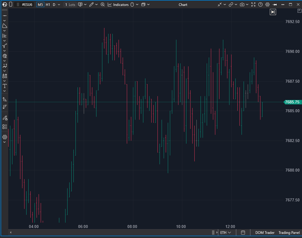Viewport: 302px width, 238px height.
Task: Open the ETH session dropdown
Action: tap(226, 233)
